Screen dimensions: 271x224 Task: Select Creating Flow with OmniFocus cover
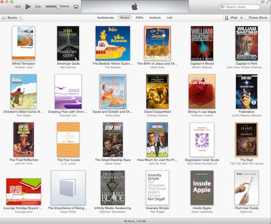[68, 91]
